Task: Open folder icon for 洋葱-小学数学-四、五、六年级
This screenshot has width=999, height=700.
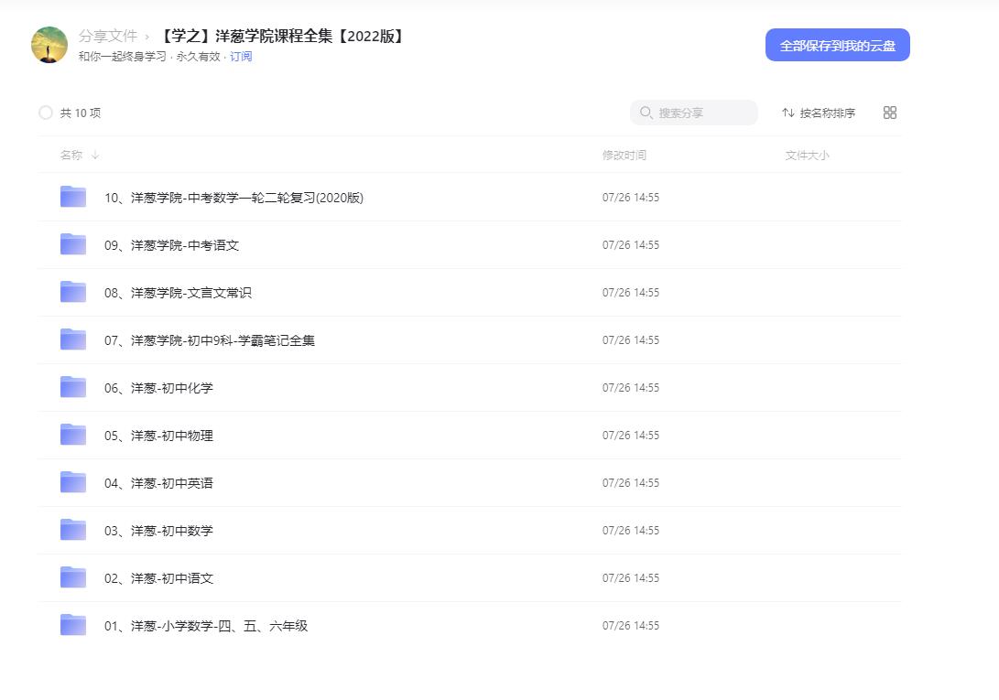Action: pos(72,625)
